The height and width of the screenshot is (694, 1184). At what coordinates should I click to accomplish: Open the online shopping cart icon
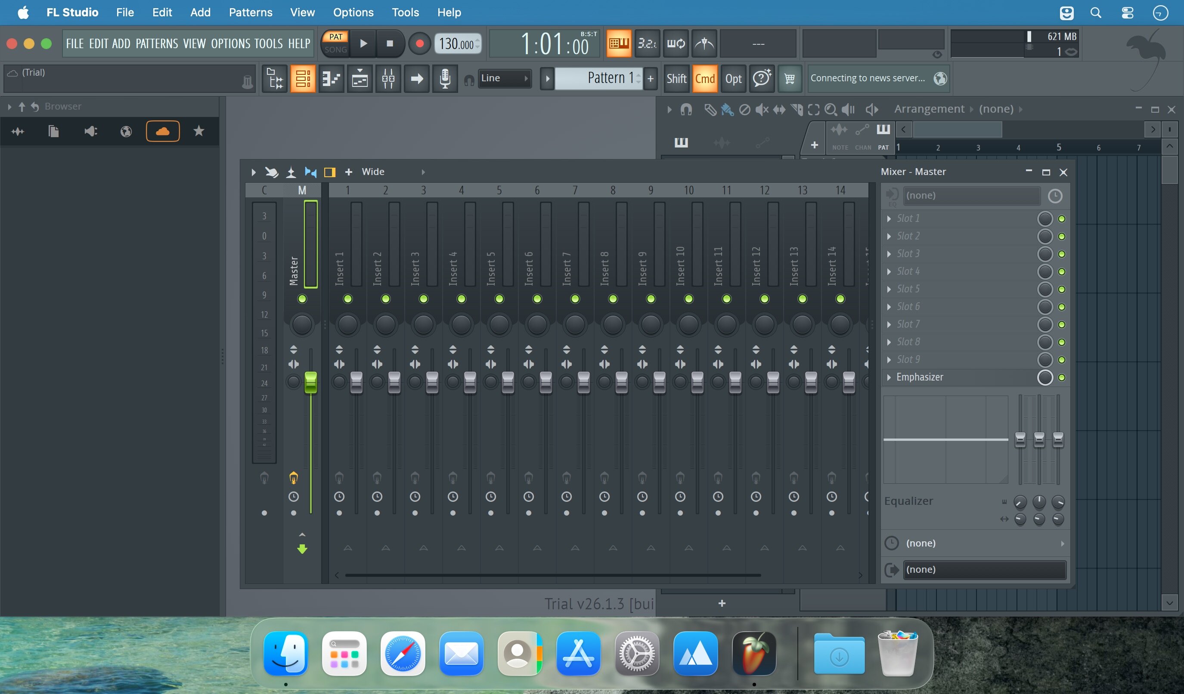coord(789,78)
